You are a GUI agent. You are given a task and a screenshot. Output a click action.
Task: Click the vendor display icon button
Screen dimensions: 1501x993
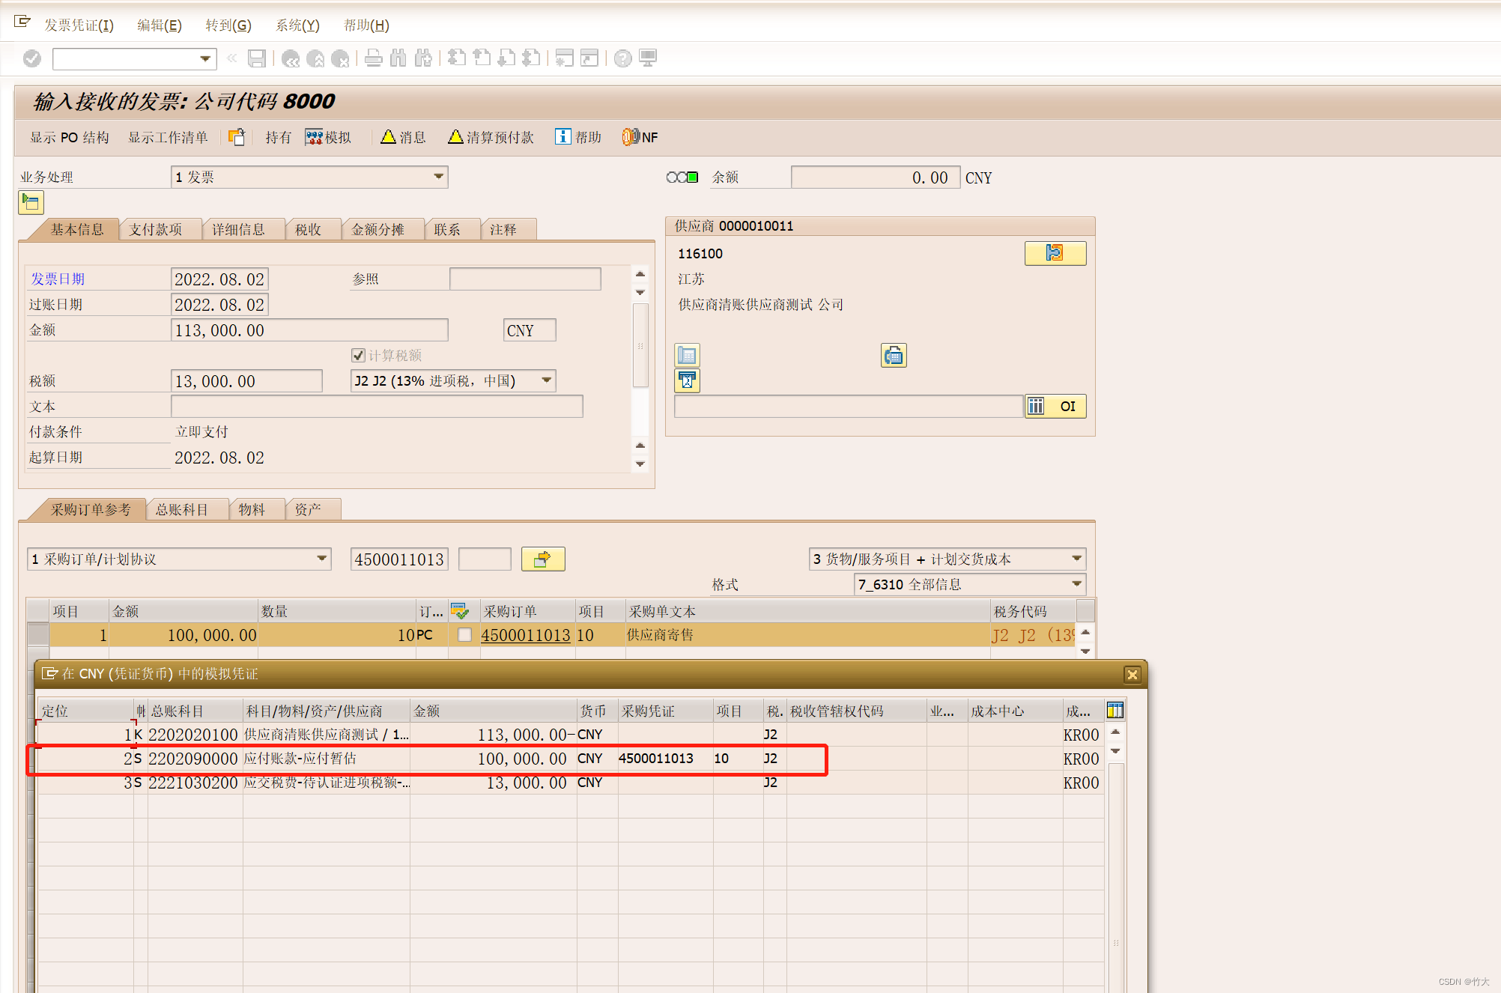(1055, 253)
